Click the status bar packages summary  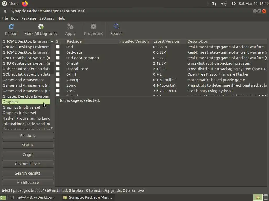click(73, 191)
